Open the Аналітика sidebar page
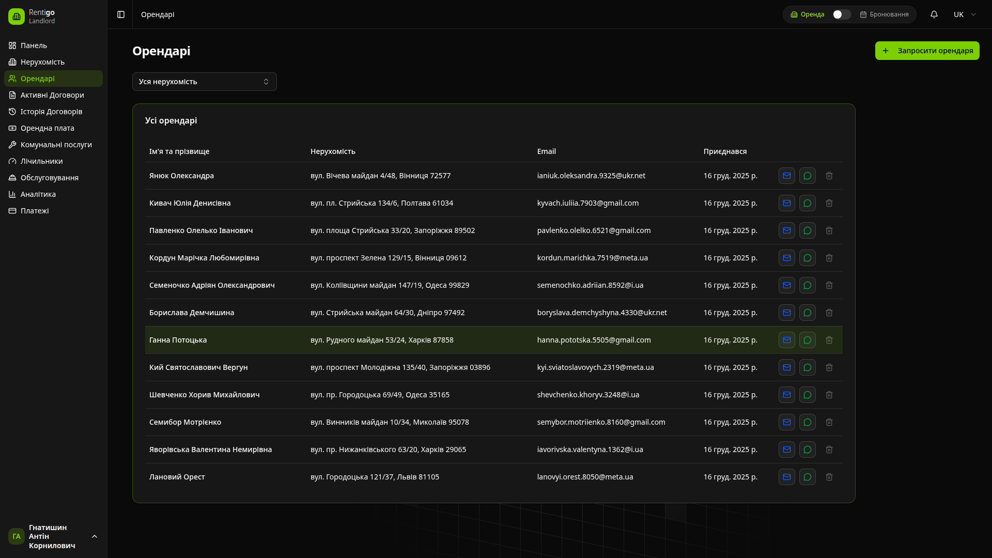 [x=38, y=194]
